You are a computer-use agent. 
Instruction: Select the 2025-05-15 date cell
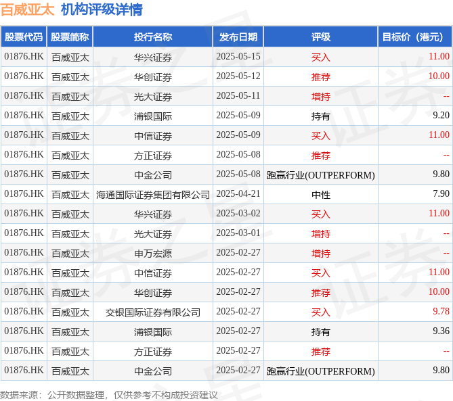point(238,57)
